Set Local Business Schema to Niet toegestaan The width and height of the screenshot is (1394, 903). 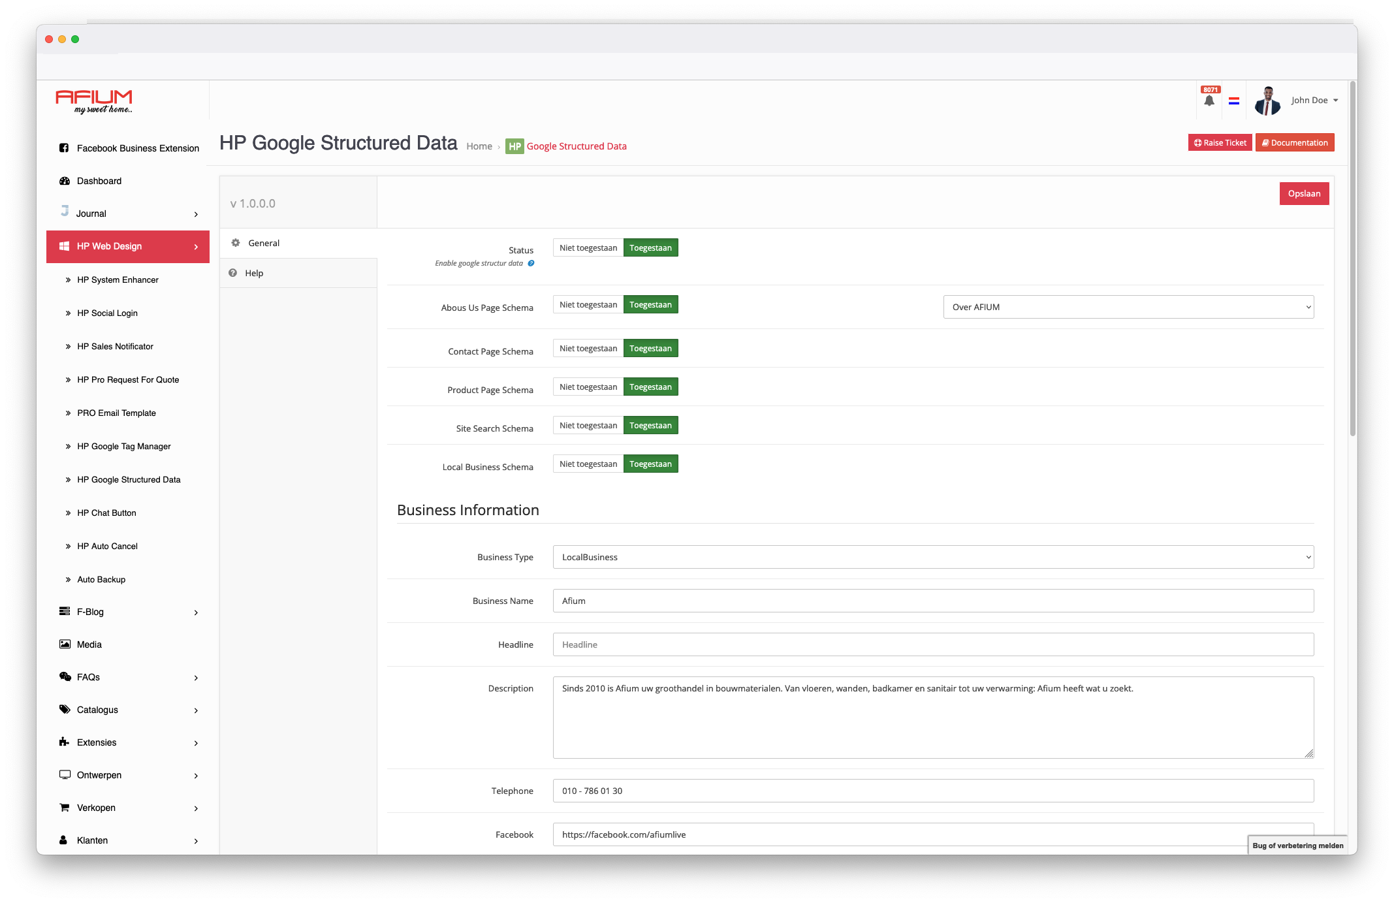(587, 464)
